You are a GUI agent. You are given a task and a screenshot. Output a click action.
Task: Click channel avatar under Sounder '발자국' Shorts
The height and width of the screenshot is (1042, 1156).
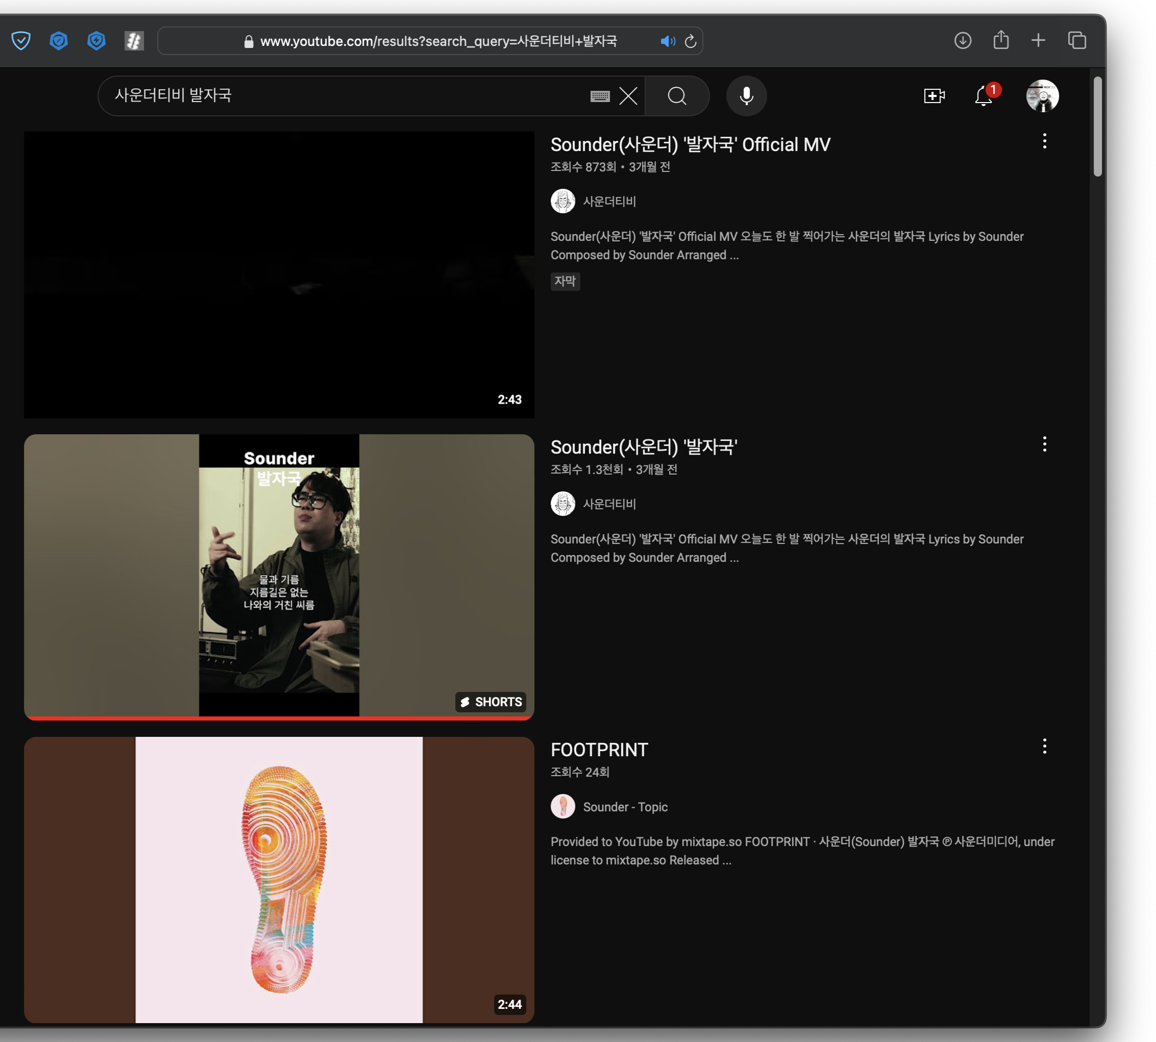[563, 504]
